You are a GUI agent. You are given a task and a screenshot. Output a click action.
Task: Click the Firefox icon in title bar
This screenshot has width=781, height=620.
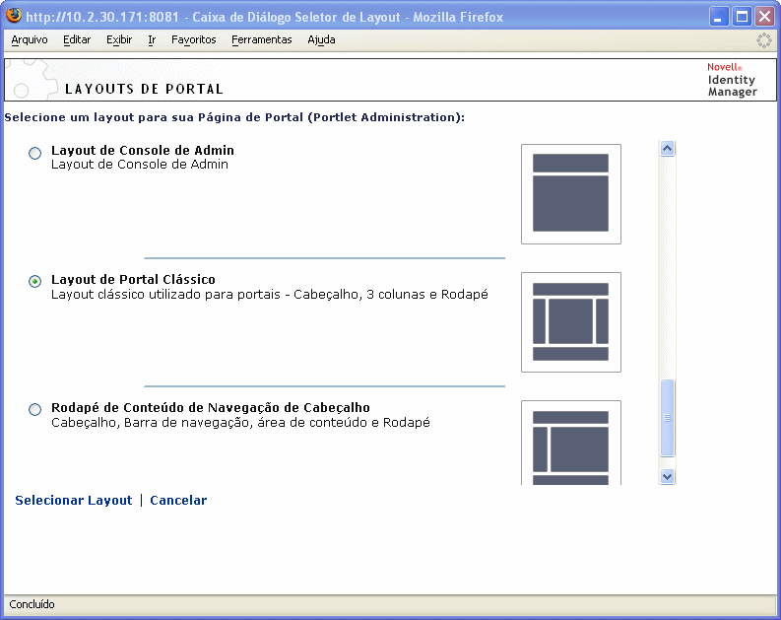click(14, 16)
